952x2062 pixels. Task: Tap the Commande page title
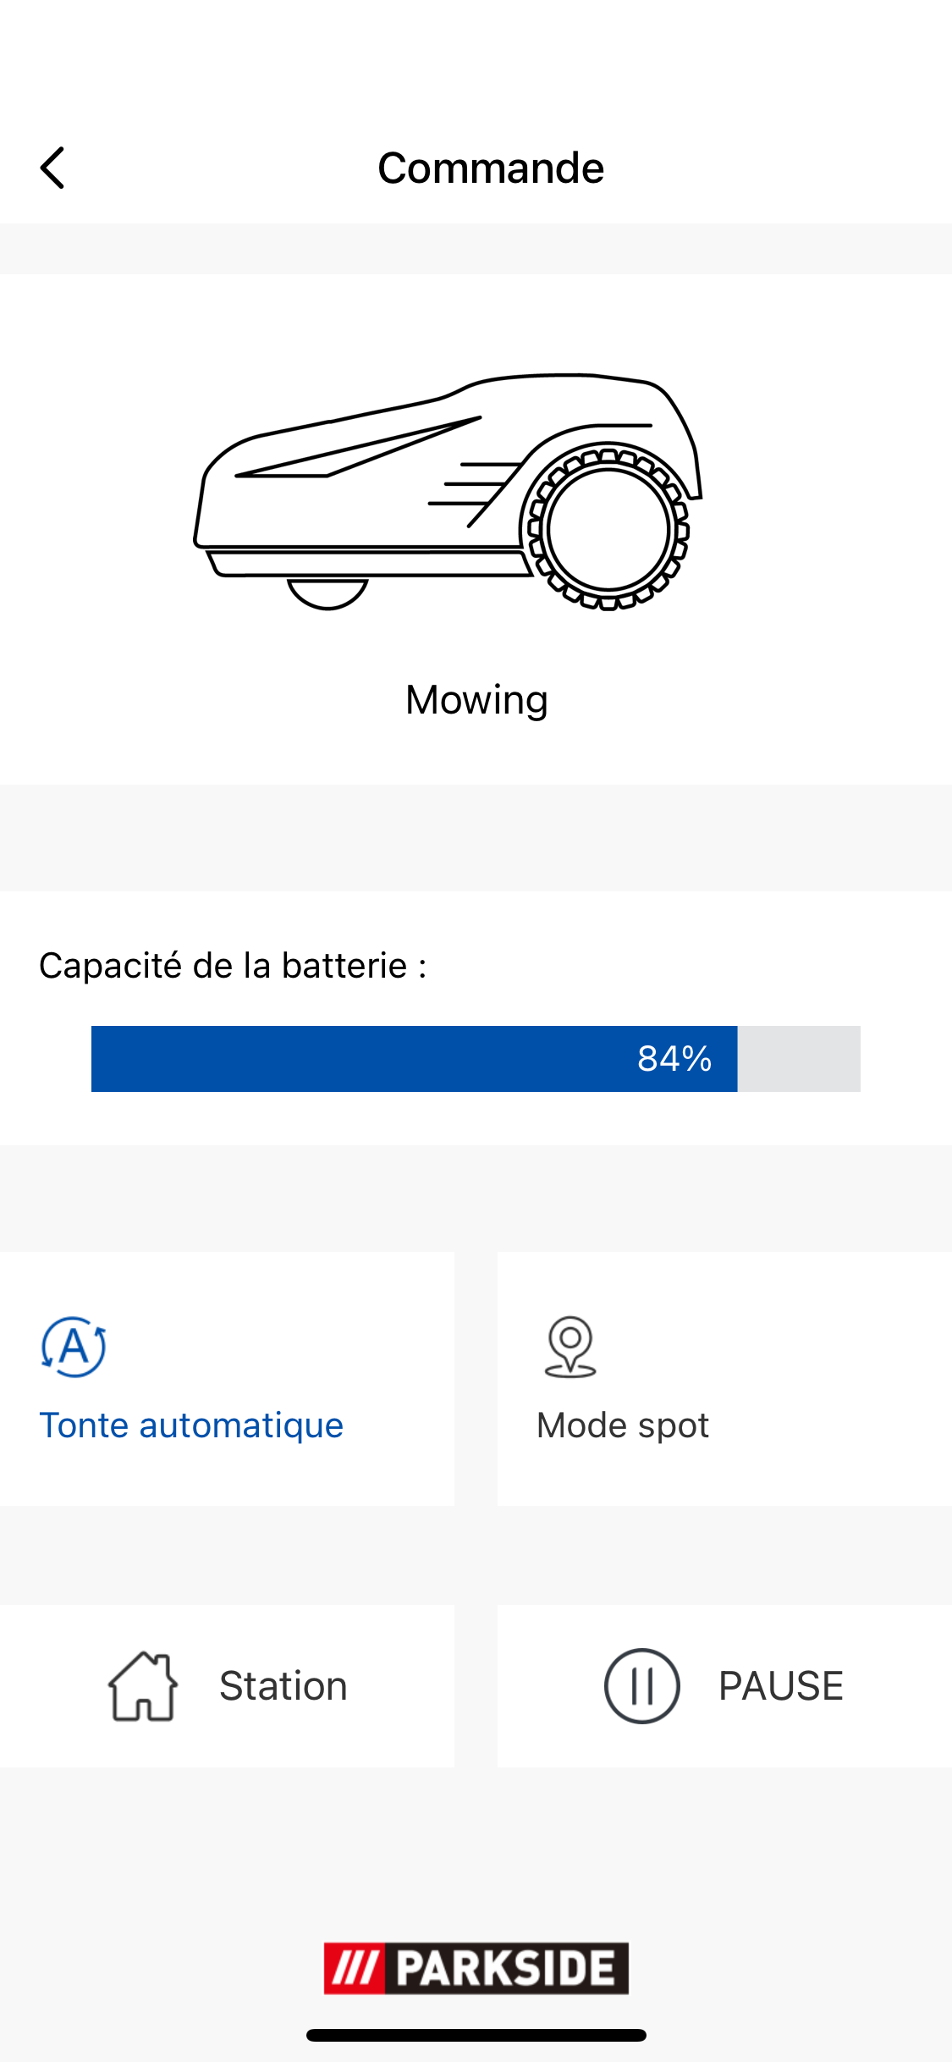(491, 168)
